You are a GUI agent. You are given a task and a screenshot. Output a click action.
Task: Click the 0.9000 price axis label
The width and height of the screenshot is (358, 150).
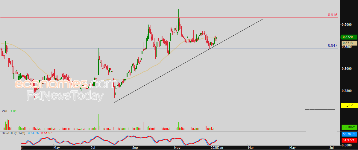(x=347, y=25)
